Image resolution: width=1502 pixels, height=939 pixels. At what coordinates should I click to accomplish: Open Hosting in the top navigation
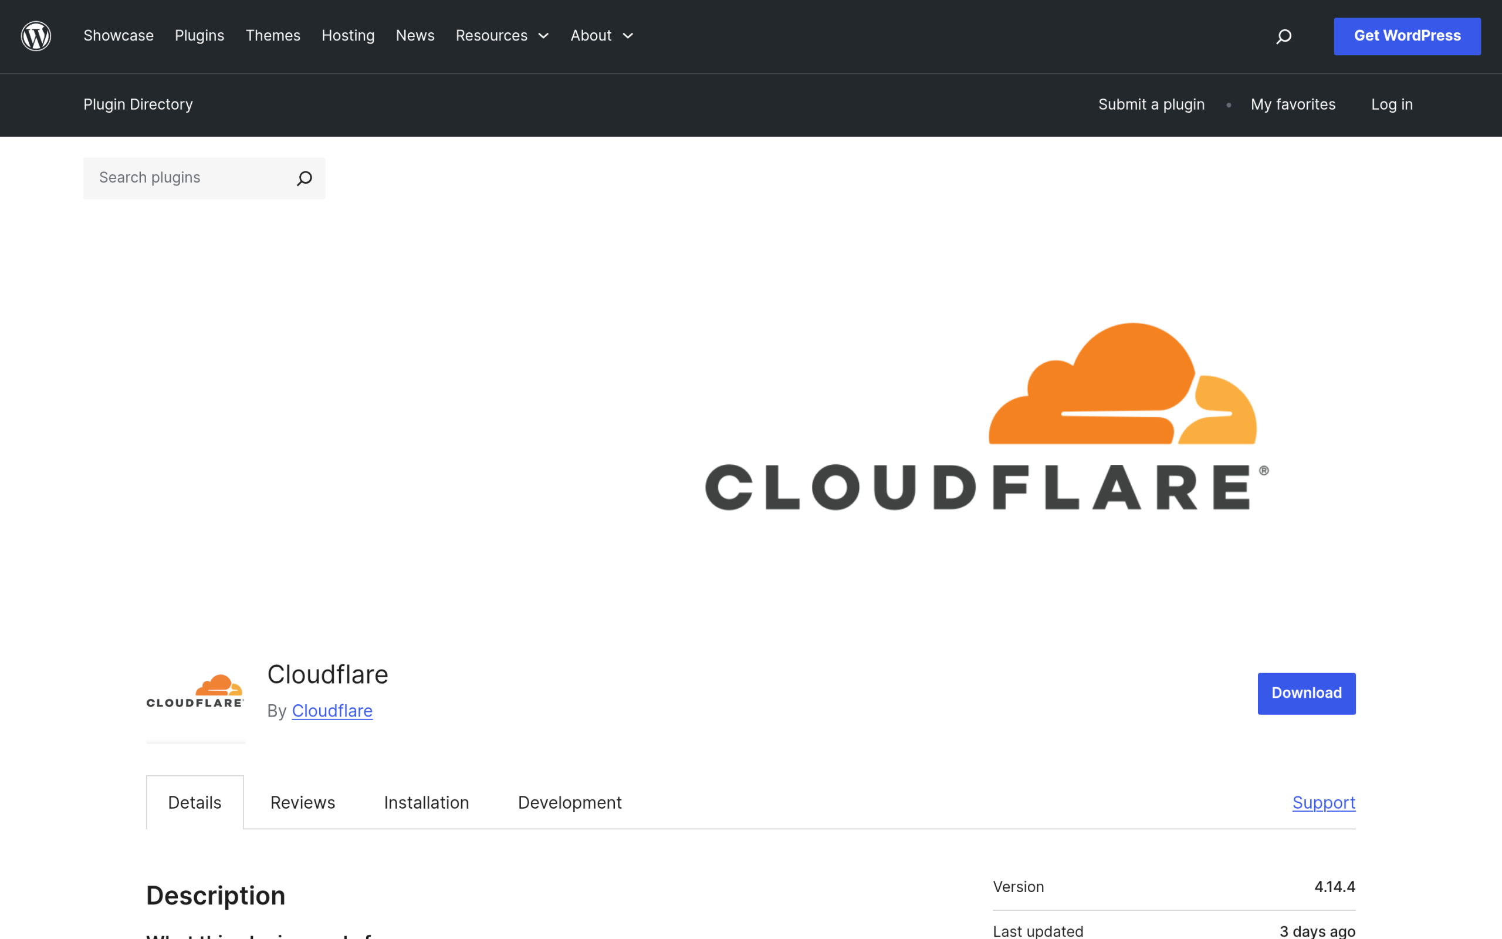[347, 36]
